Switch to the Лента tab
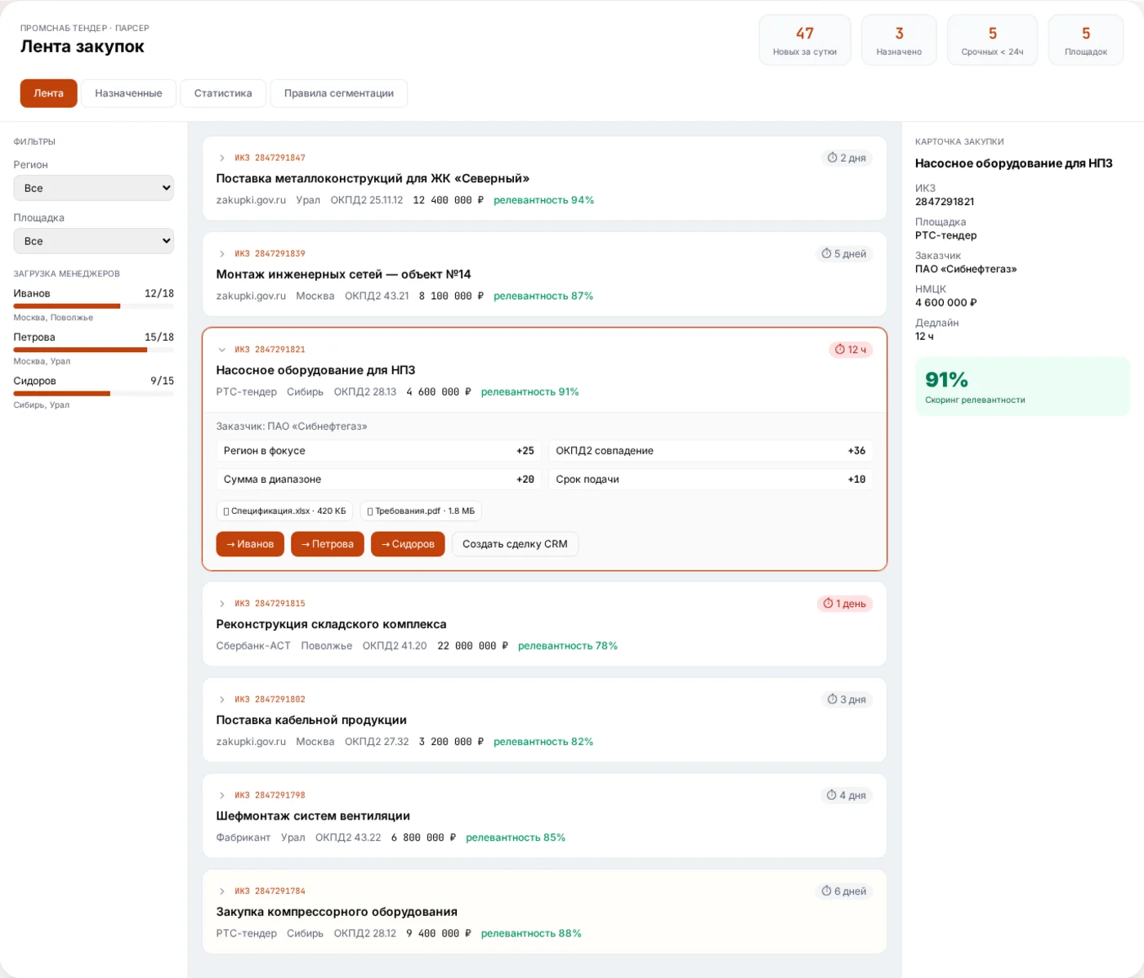 coord(48,93)
